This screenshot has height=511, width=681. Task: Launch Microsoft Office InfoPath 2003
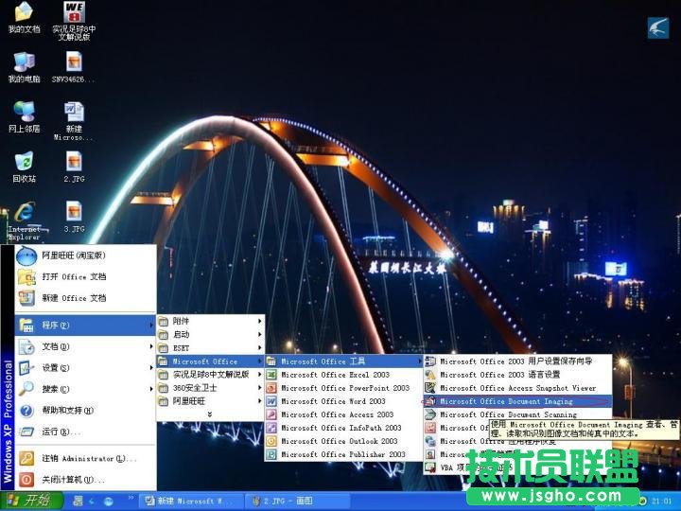pos(344,428)
